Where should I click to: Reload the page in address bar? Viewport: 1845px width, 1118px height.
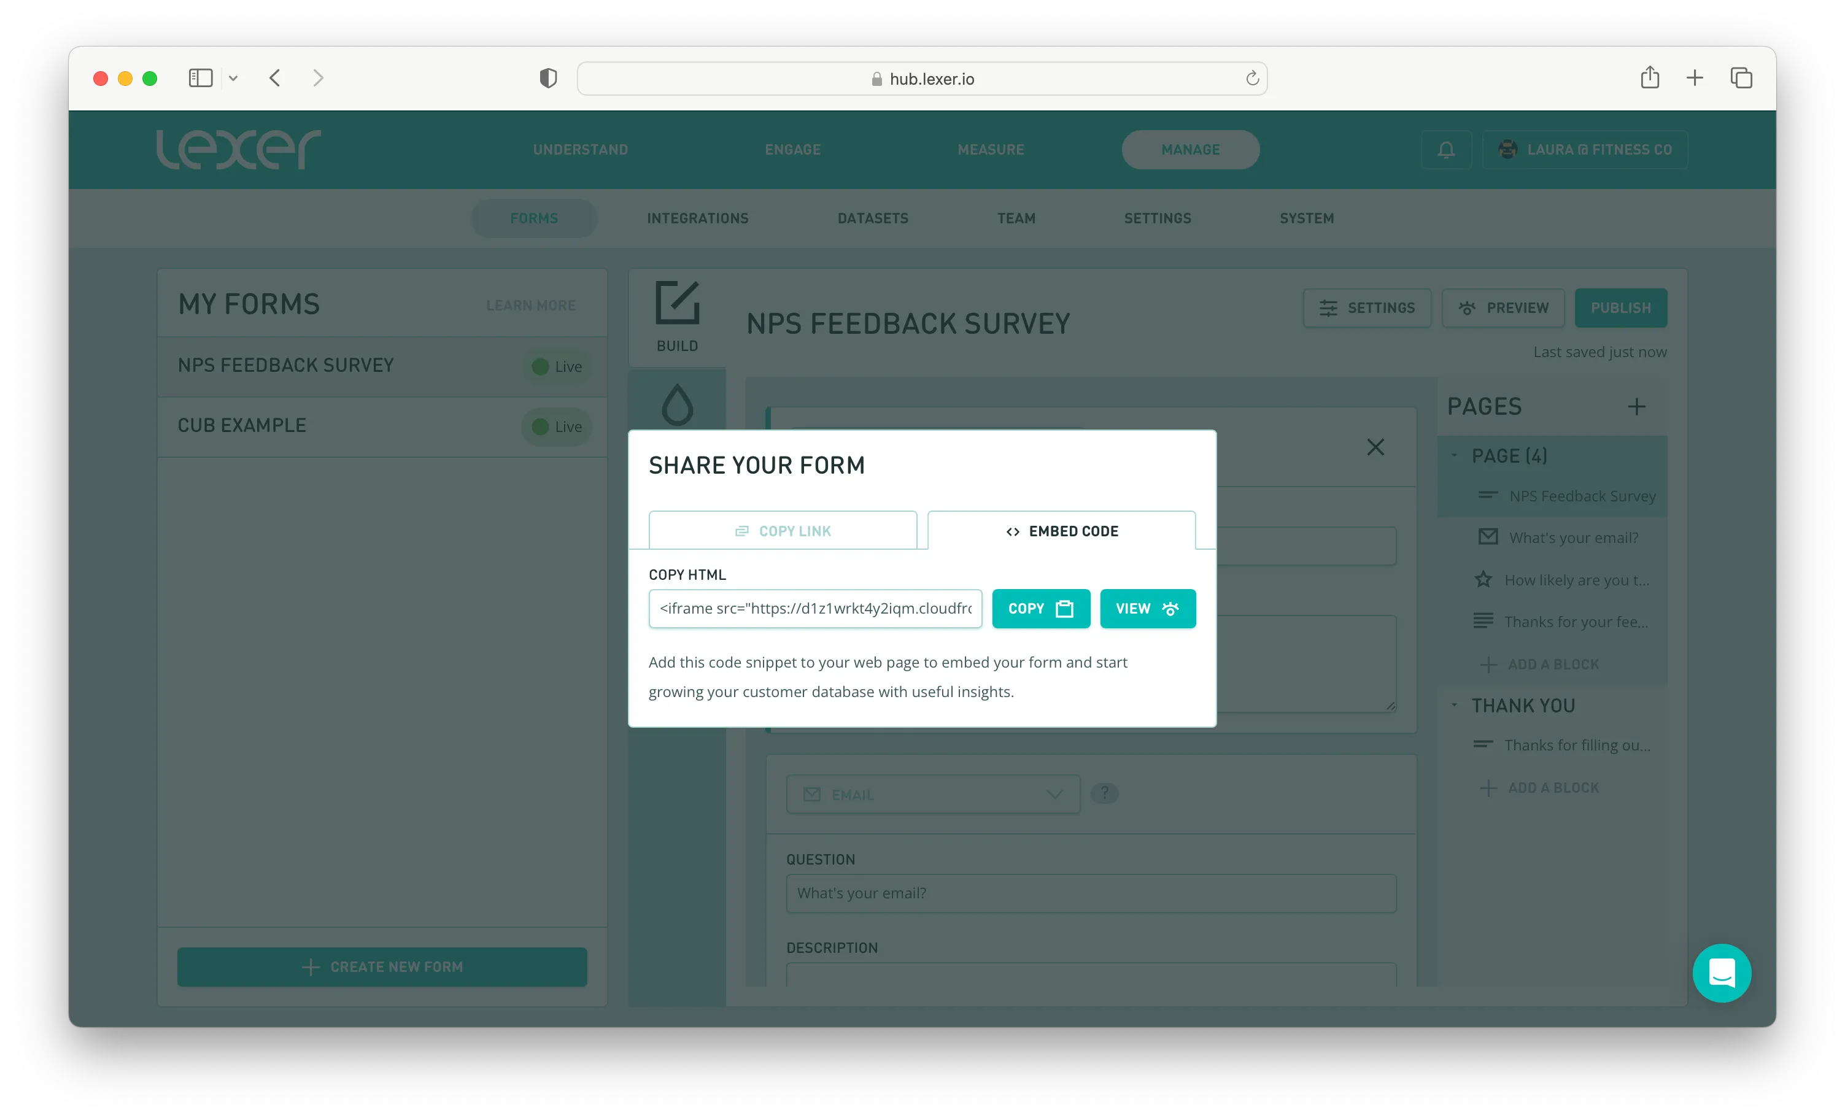click(x=1252, y=79)
